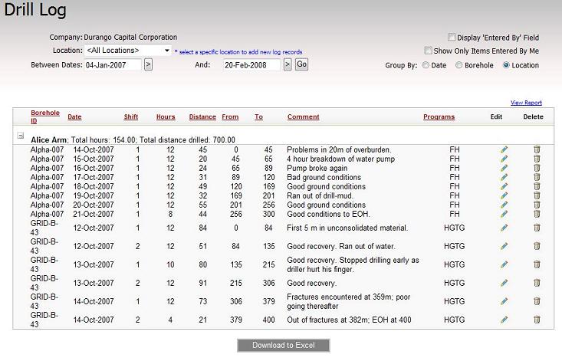This screenshot has height=361, width=562.
Task: Delete the 'Bad ground conditions' record
Action: [x=537, y=177]
